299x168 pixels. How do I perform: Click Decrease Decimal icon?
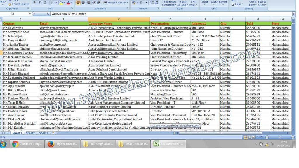(157, 3)
